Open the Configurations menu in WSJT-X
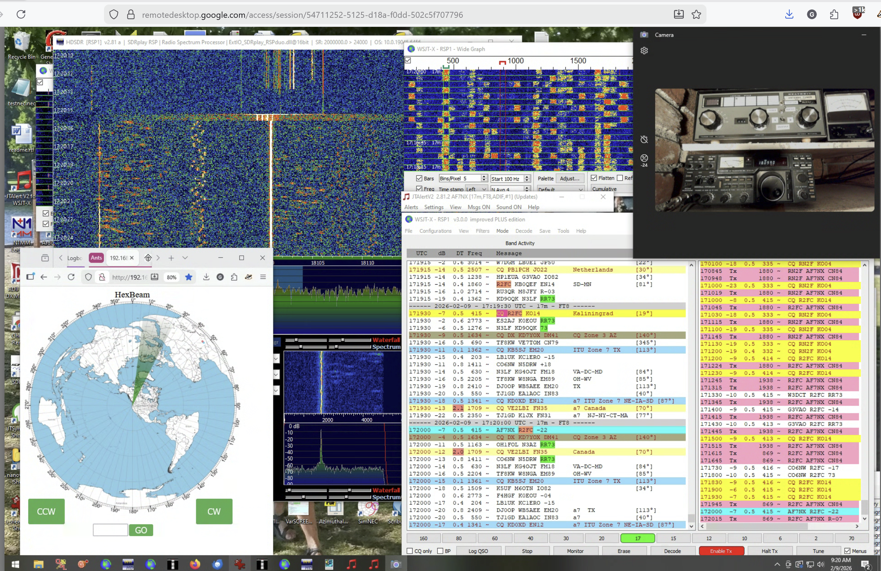The width and height of the screenshot is (881, 571). click(435, 231)
